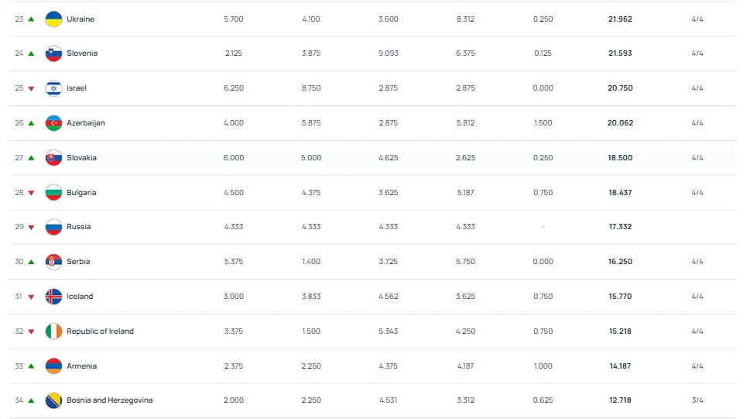Click green up arrow next to Ukraine

(x=31, y=19)
